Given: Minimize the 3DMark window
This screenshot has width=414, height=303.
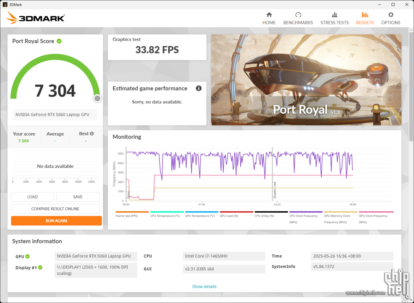Looking at the screenshot, I should 379,5.
